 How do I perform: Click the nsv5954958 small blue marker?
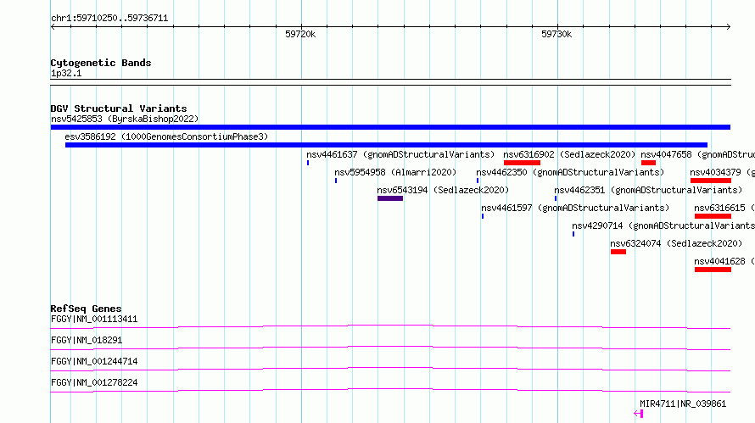336,181
